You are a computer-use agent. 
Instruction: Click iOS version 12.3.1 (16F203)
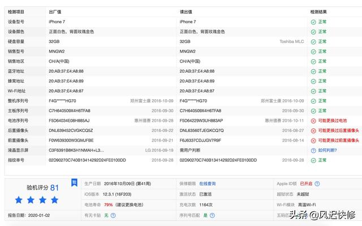tap(117, 194)
